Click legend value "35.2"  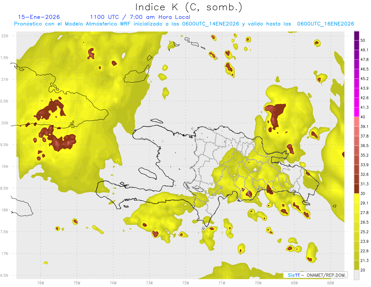click(365, 155)
